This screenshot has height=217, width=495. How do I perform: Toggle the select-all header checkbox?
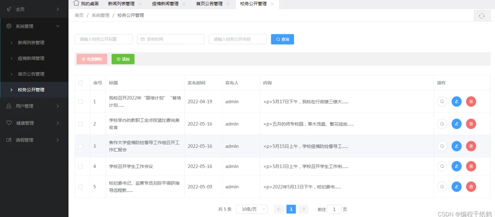[x=81, y=83]
